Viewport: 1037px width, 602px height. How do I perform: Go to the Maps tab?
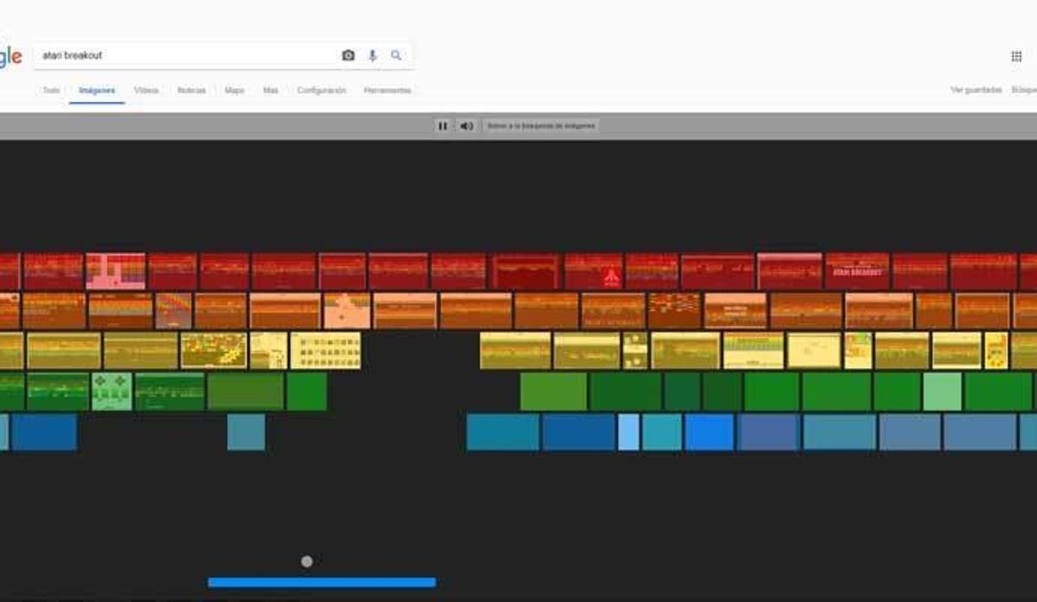(x=234, y=90)
